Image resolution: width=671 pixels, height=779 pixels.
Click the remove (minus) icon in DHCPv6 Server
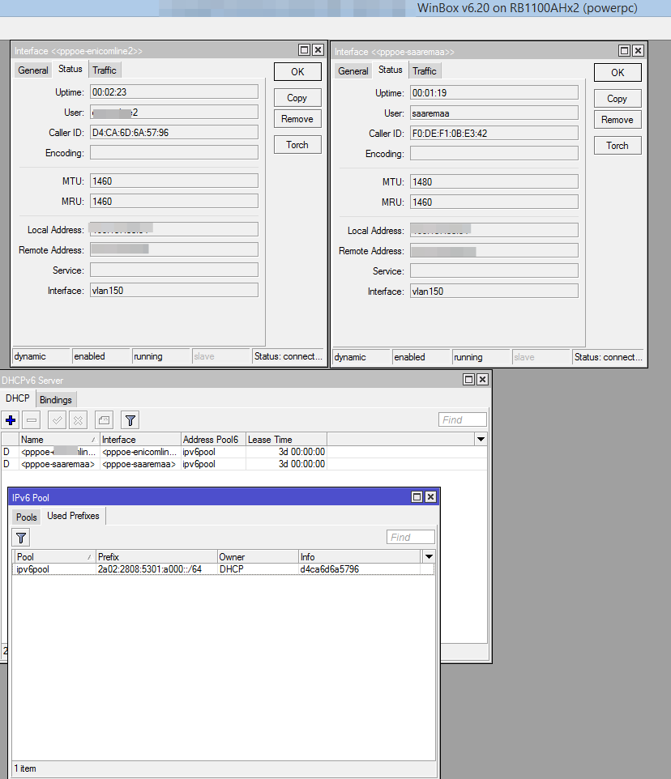click(32, 420)
